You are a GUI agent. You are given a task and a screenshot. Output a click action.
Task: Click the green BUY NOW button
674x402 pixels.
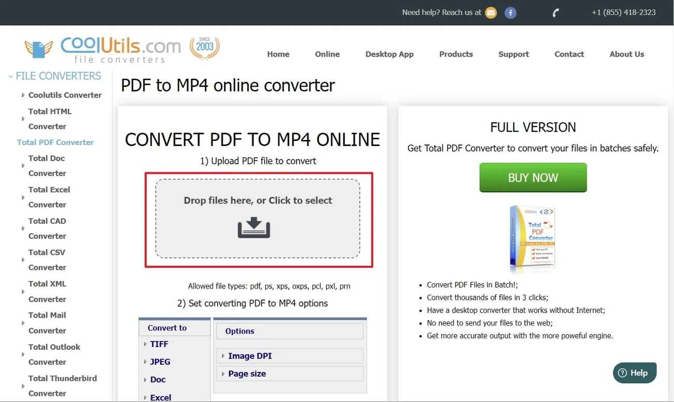pos(533,177)
